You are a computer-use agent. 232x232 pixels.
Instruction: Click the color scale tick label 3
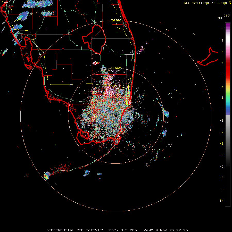tap(222, 75)
